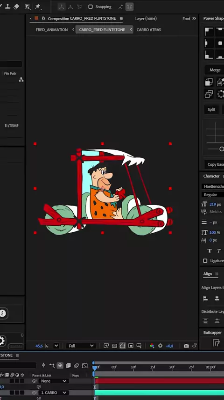The image size is (224, 400).
Task: Take a snapshot with camera icon
Action: (186, 346)
